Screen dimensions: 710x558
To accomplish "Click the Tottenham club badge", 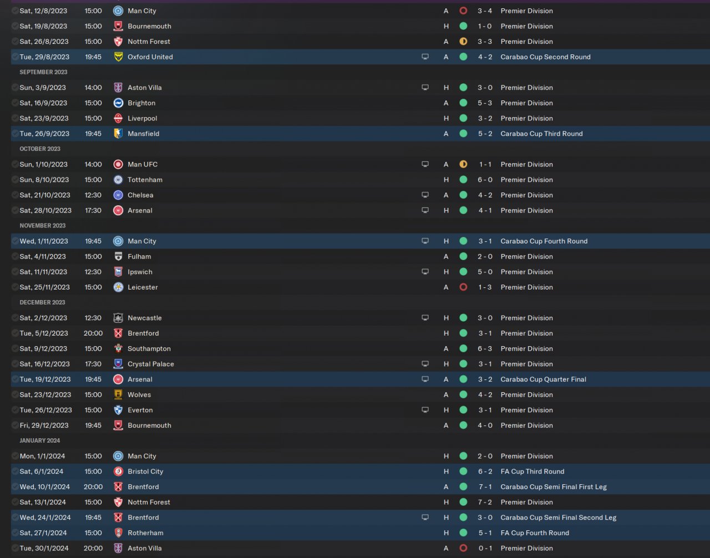I will tap(118, 180).
